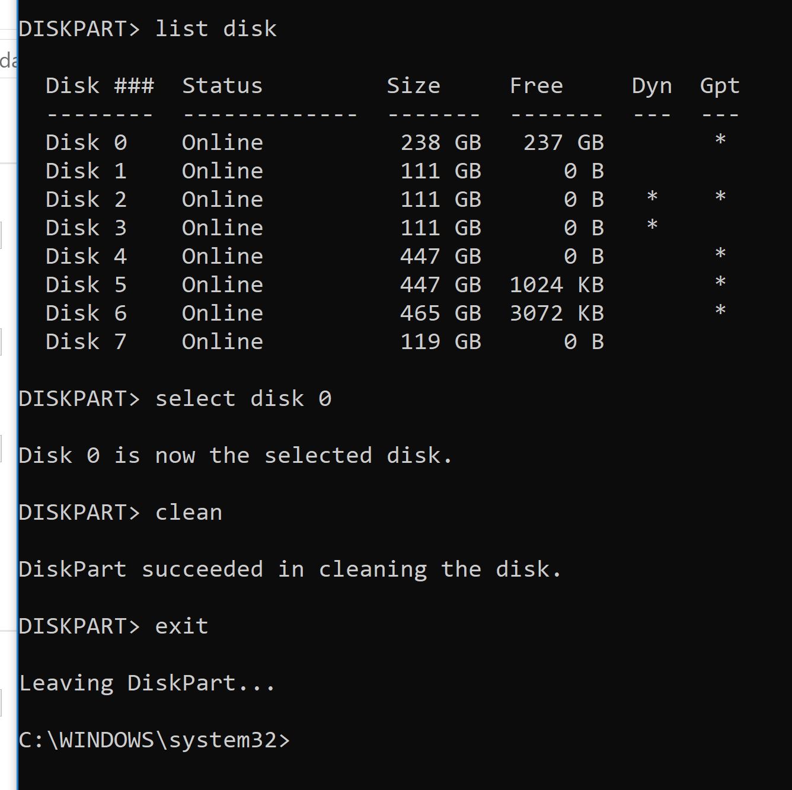The image size is (792, 790).
Task: Click the Dyn asterisk for Disk 2
Action: pos(652,197)
